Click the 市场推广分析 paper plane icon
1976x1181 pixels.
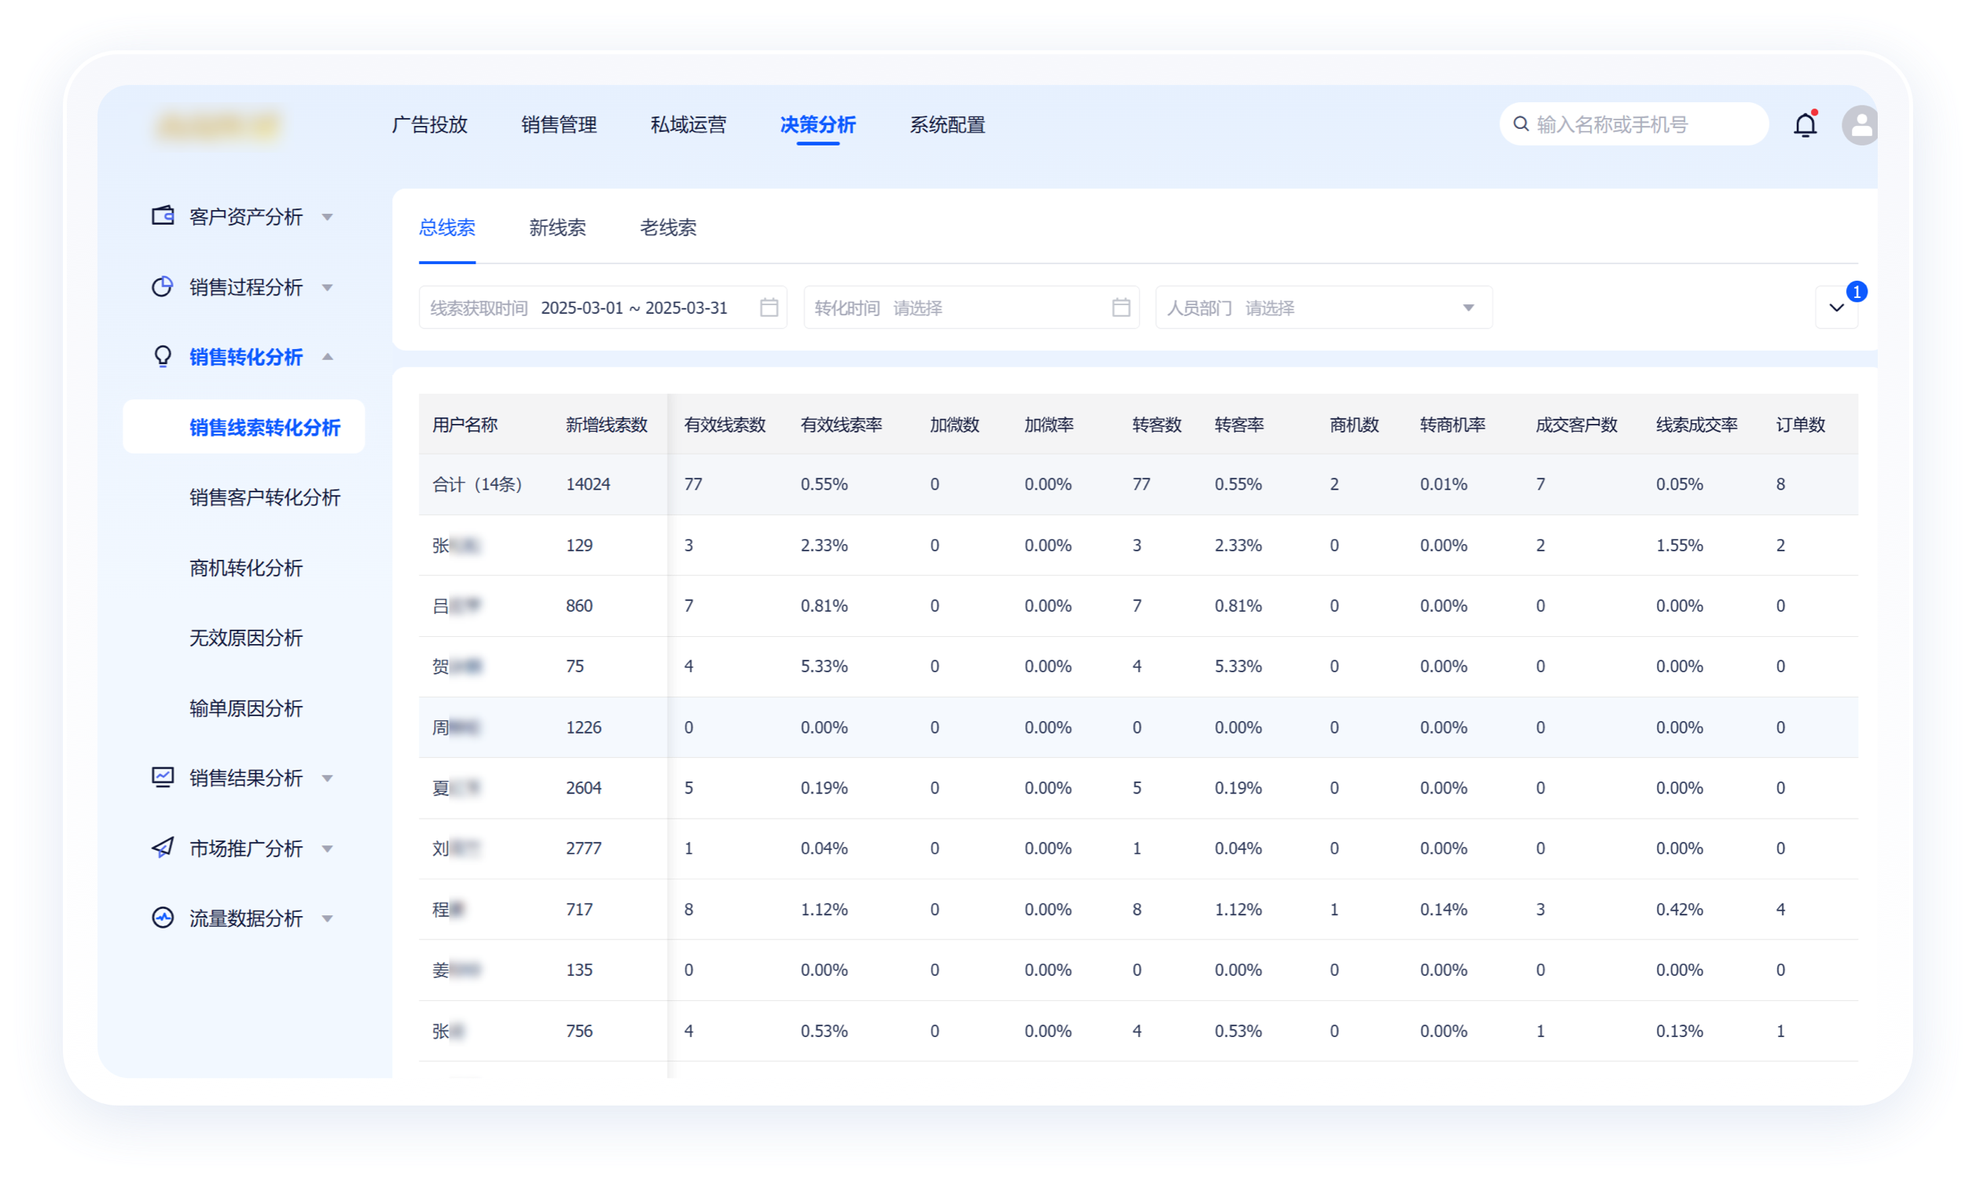pyautogui.click(x=161, y=848)
